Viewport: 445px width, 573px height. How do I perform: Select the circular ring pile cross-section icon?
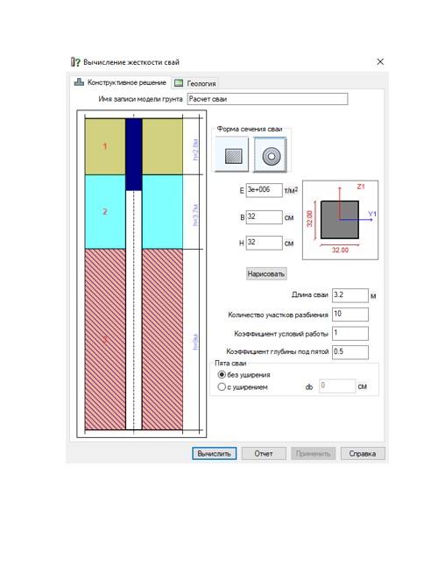[271, 155]
